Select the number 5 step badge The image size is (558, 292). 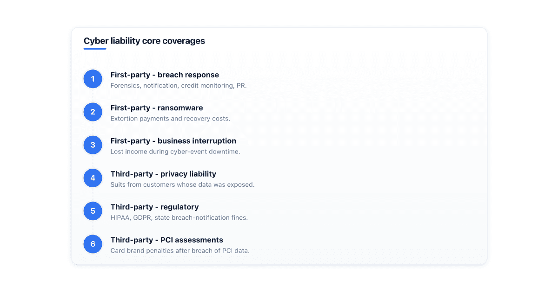click(x=93, y=211)
